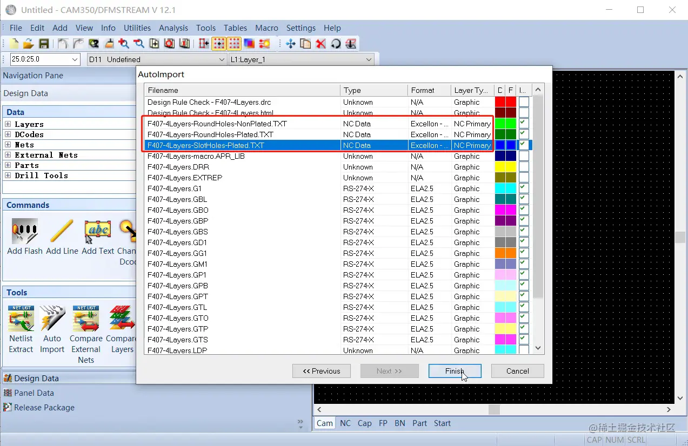The height and width of the screenshot is (446, 688).
Task: Expand the DCodes tree node
Action: (x=8, y=134)
